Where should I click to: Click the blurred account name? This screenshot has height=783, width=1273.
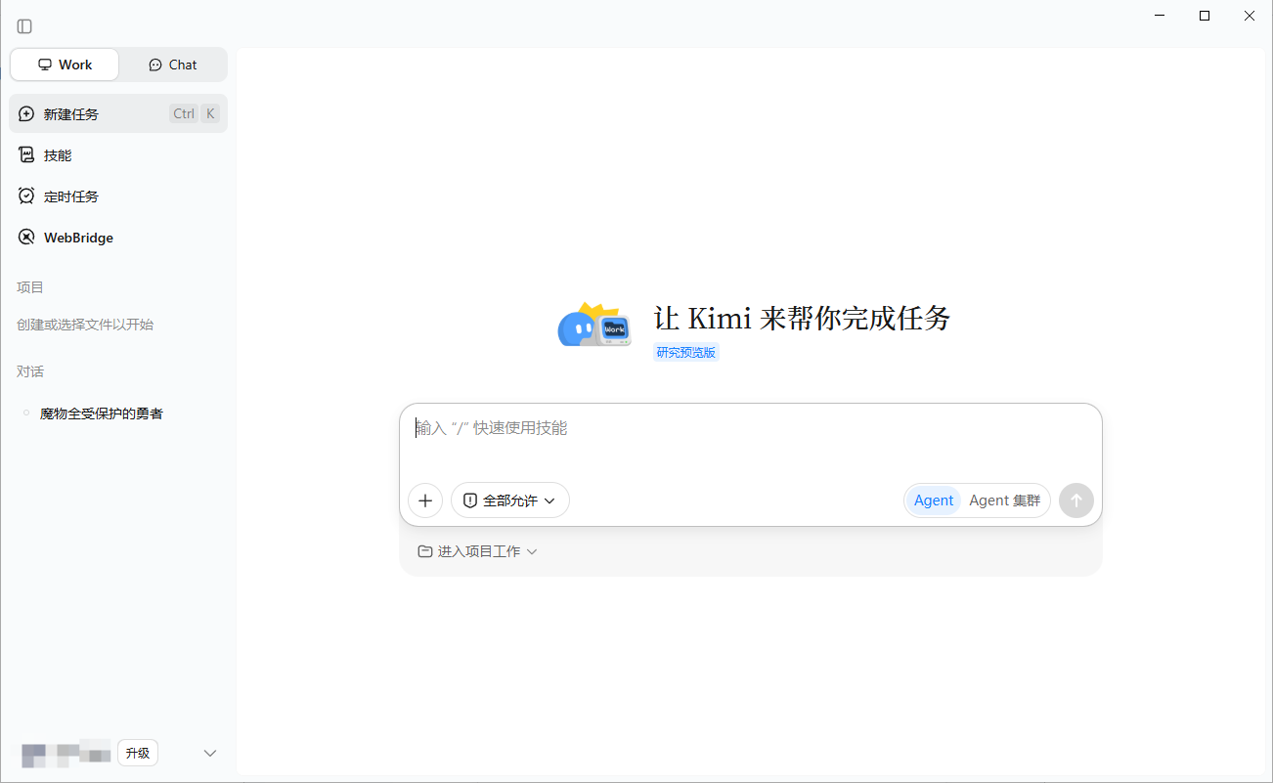66,753
